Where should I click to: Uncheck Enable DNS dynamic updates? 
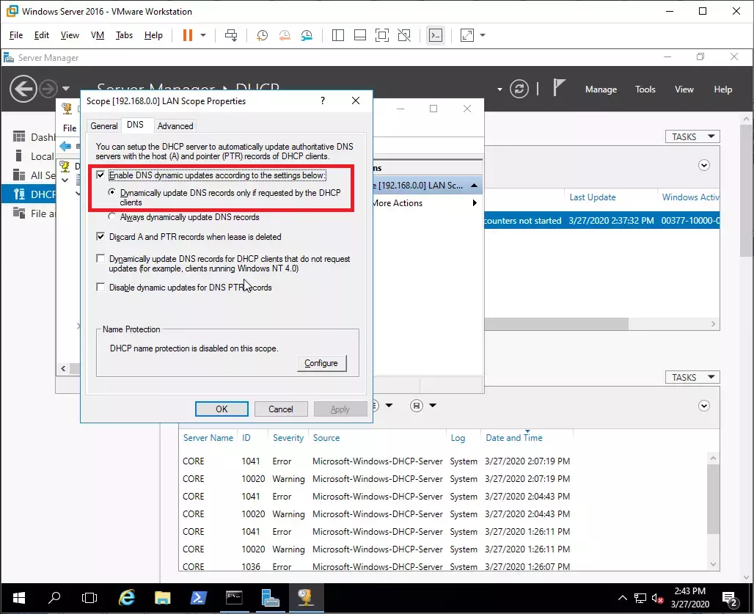point(100,175)
